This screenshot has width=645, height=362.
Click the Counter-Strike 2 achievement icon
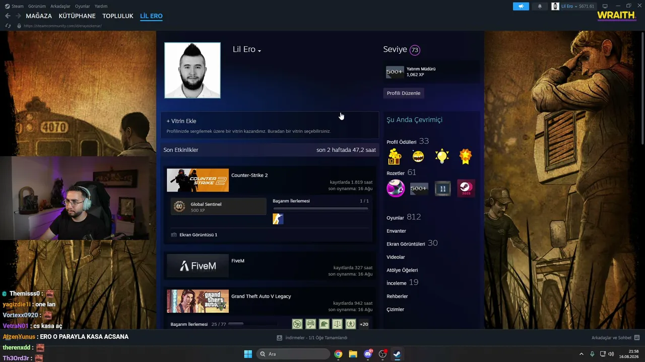(x=278, y=219)
